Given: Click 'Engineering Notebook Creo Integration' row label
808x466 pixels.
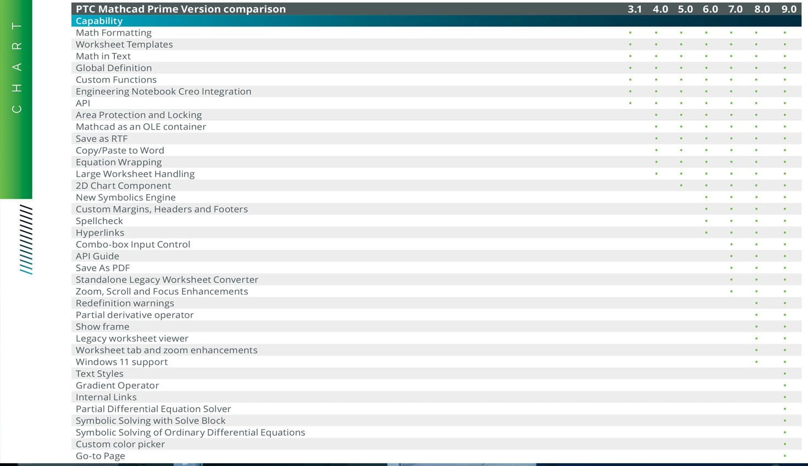Looking at the screenshot, I should click(163, 91).
